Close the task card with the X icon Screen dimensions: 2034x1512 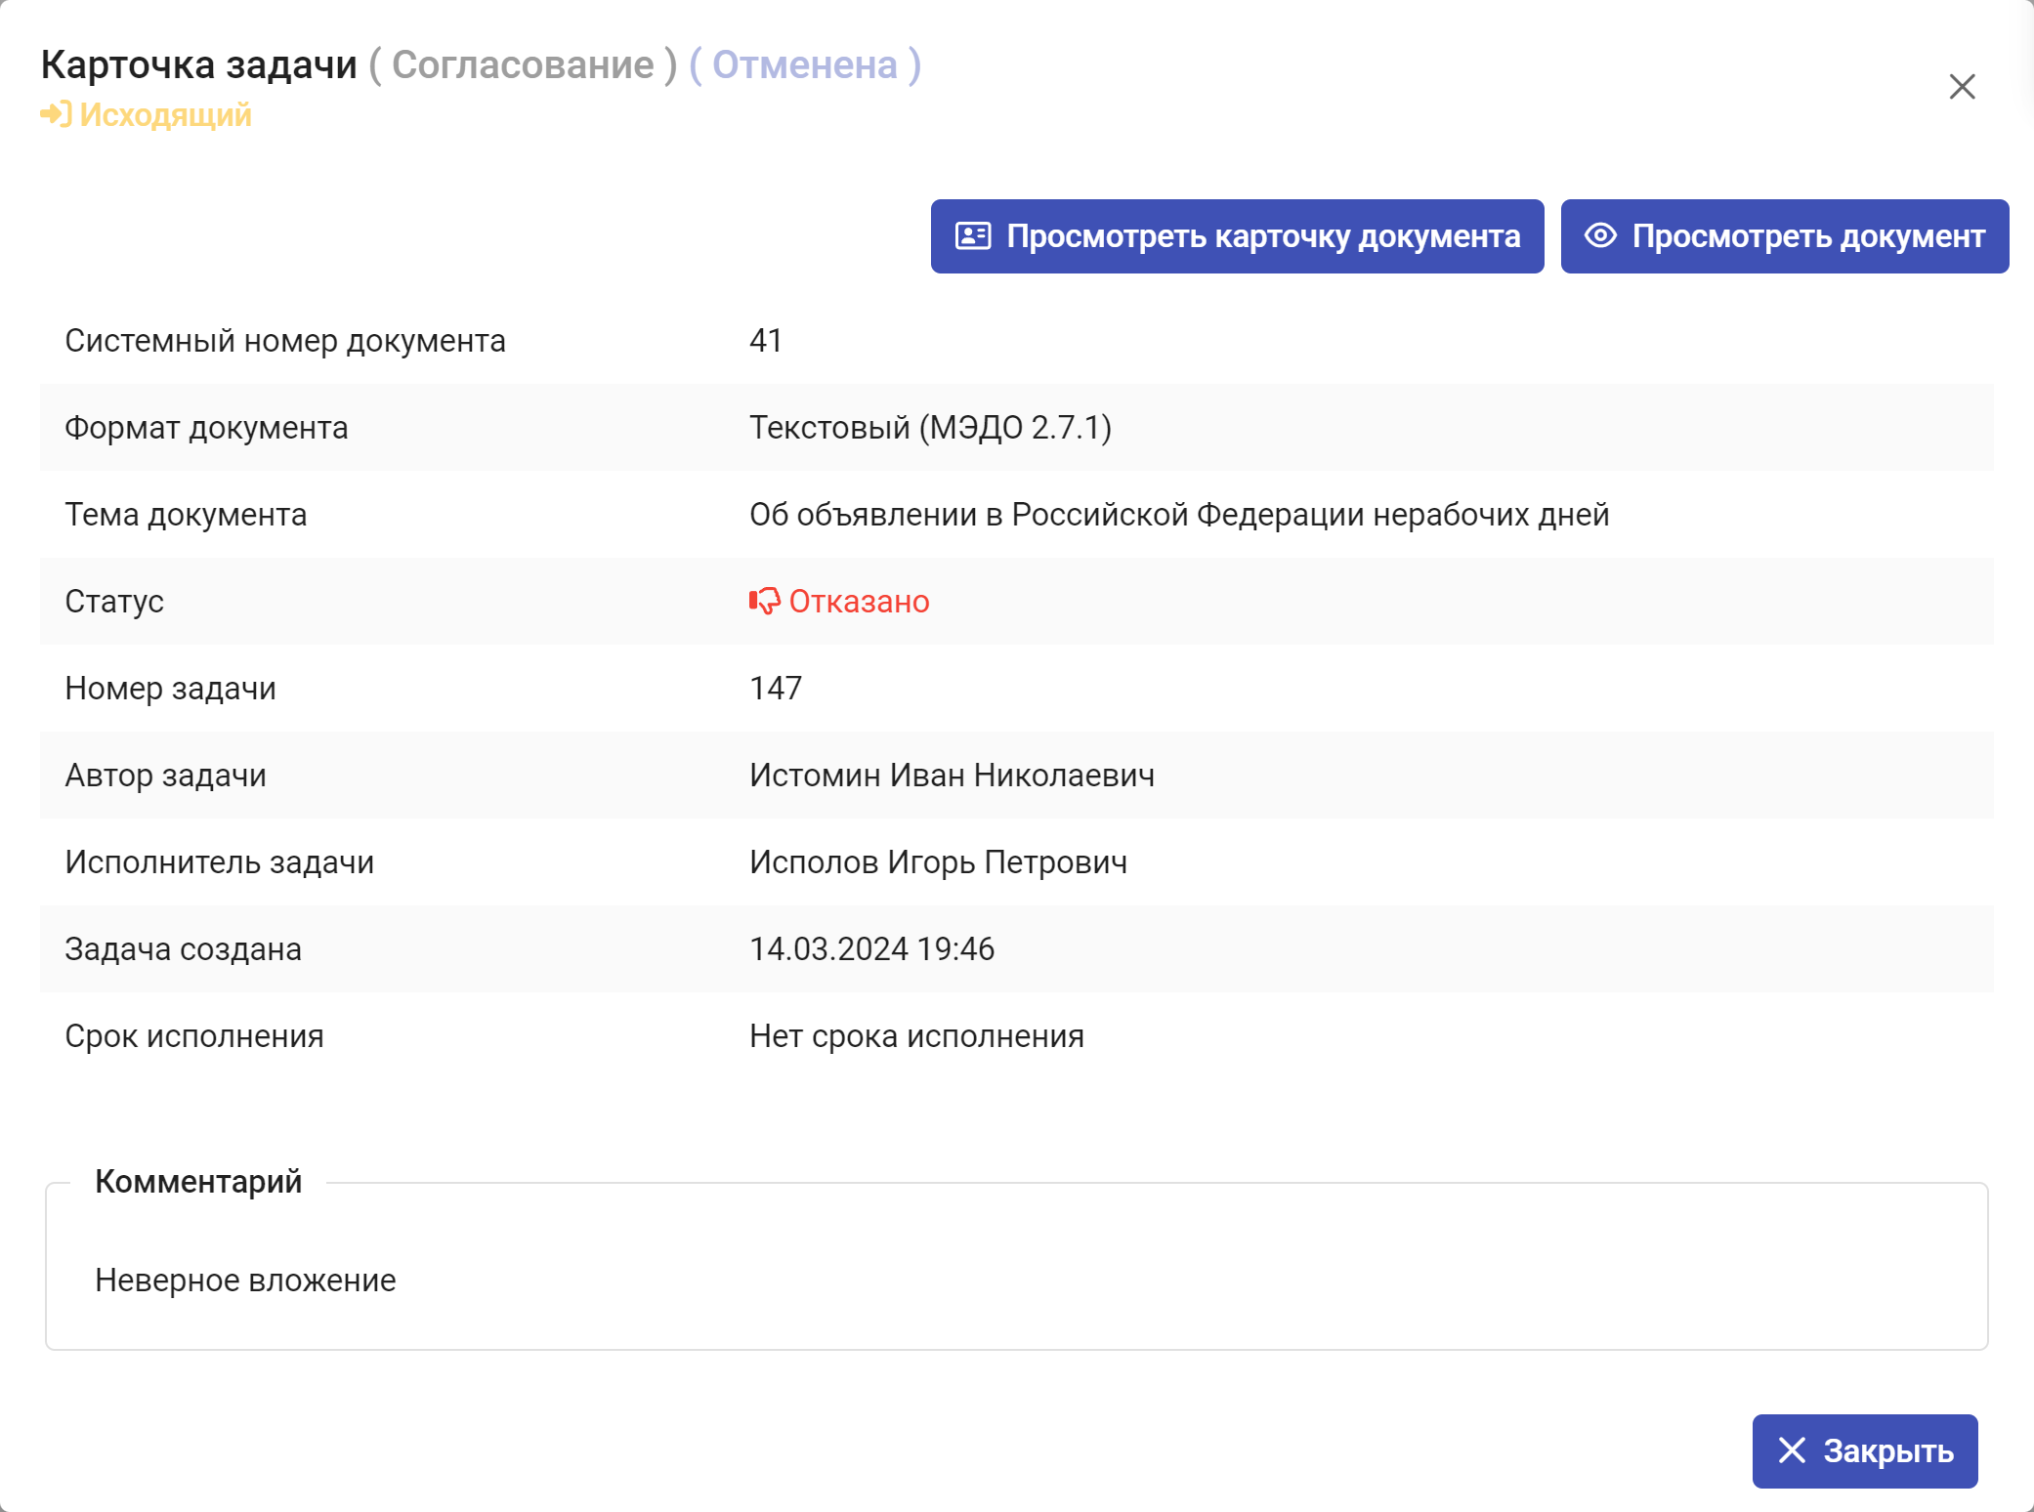(1962, 87)
